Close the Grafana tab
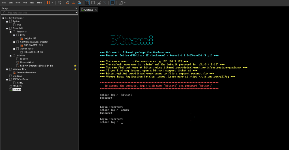 [96, 10]
